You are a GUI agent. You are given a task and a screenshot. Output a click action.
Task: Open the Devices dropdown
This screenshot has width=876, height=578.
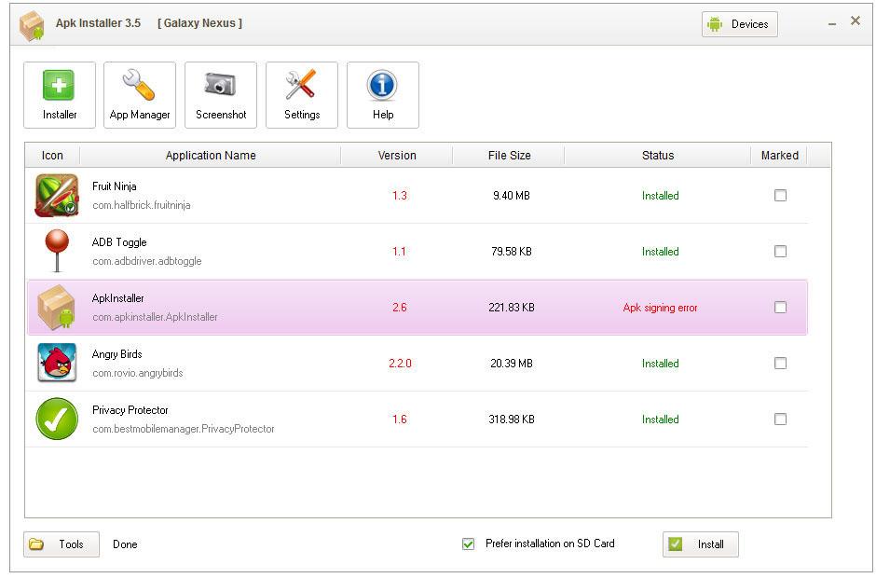[x=739, y=24]
